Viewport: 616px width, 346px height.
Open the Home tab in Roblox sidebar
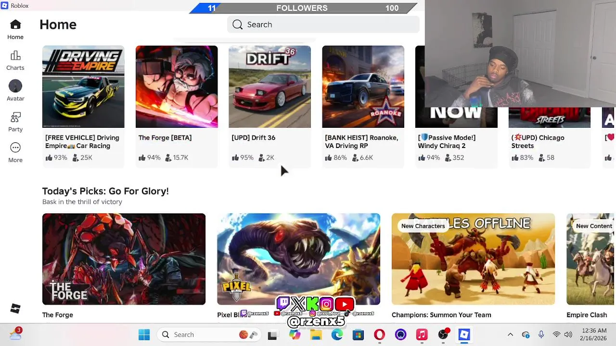[15, 29]
